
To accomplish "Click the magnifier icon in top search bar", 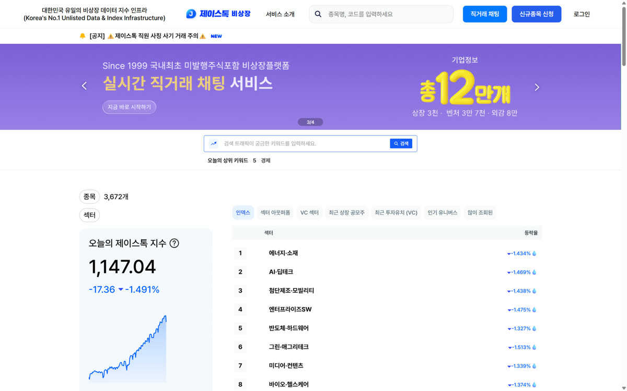I will pos(318,14).
